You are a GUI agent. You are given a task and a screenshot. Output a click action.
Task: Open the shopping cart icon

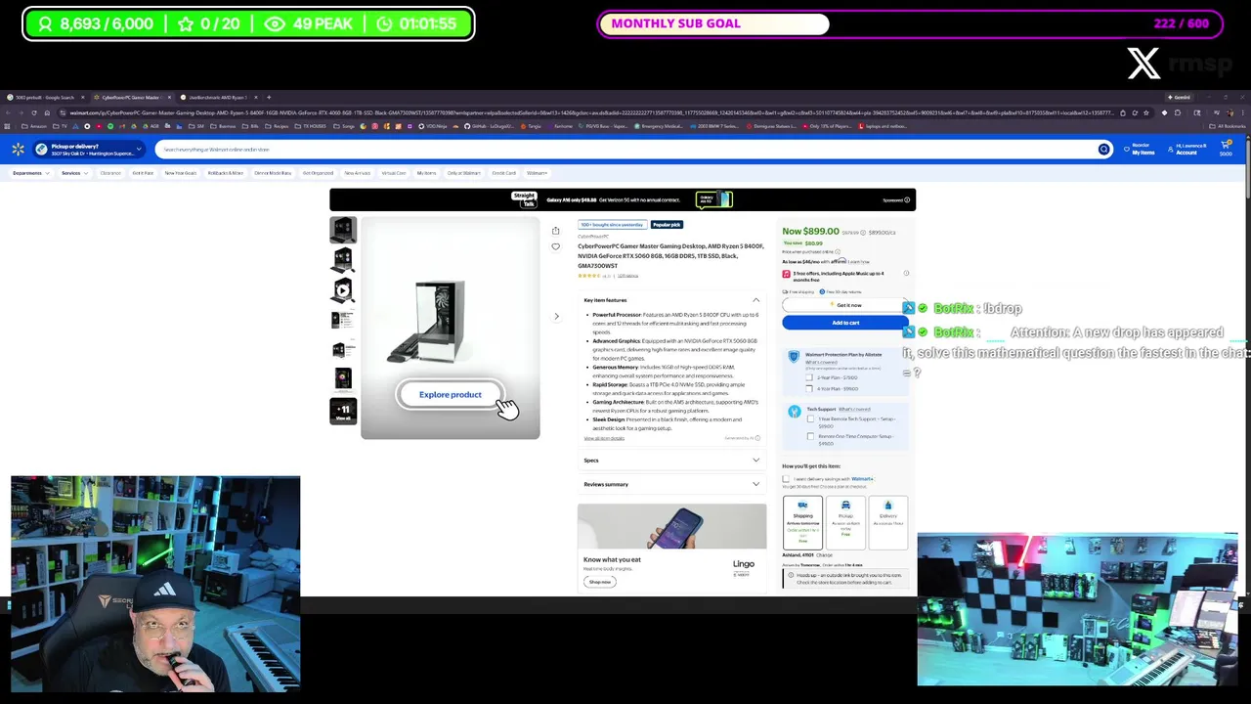(x=1226, y=147)
